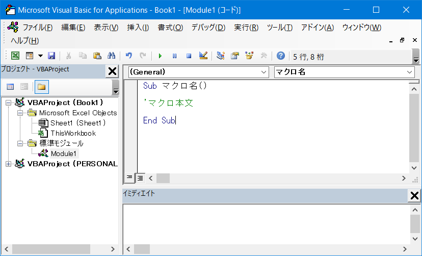The width and height of the screenshot is (422, 256).
Task: Toggle Folders view in project pane
Action: click(x=41, y=87)
